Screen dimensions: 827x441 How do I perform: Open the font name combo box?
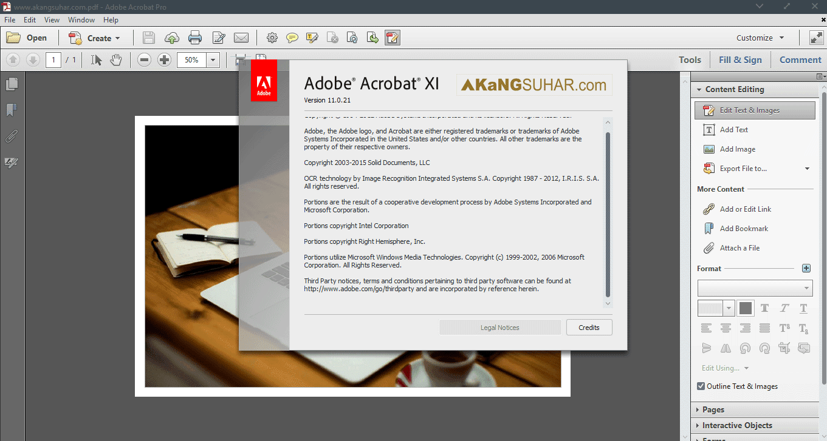pos(755,288)
